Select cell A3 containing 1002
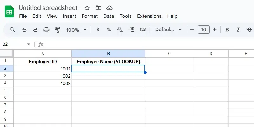This screenshot has height=127, width=254. 43,76
